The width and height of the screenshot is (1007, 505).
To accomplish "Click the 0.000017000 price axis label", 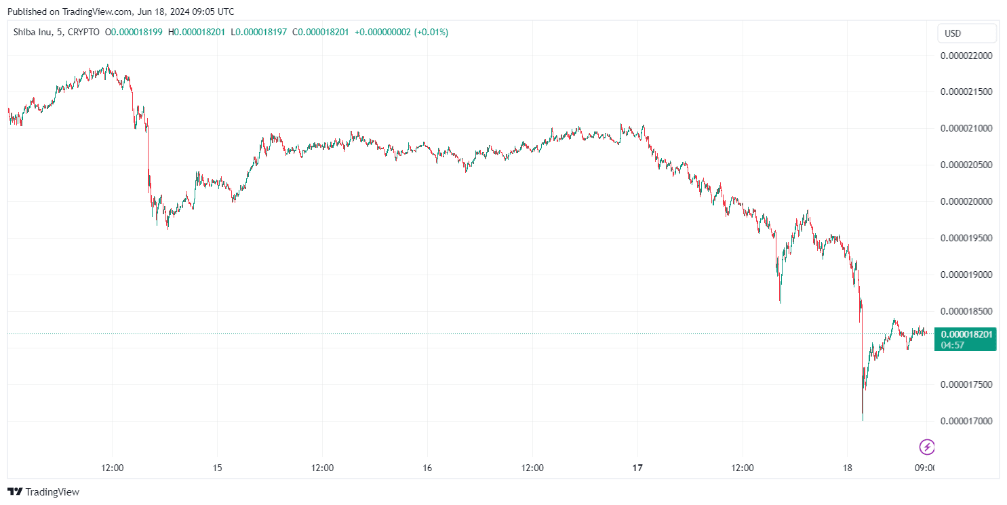I will 967,421.
